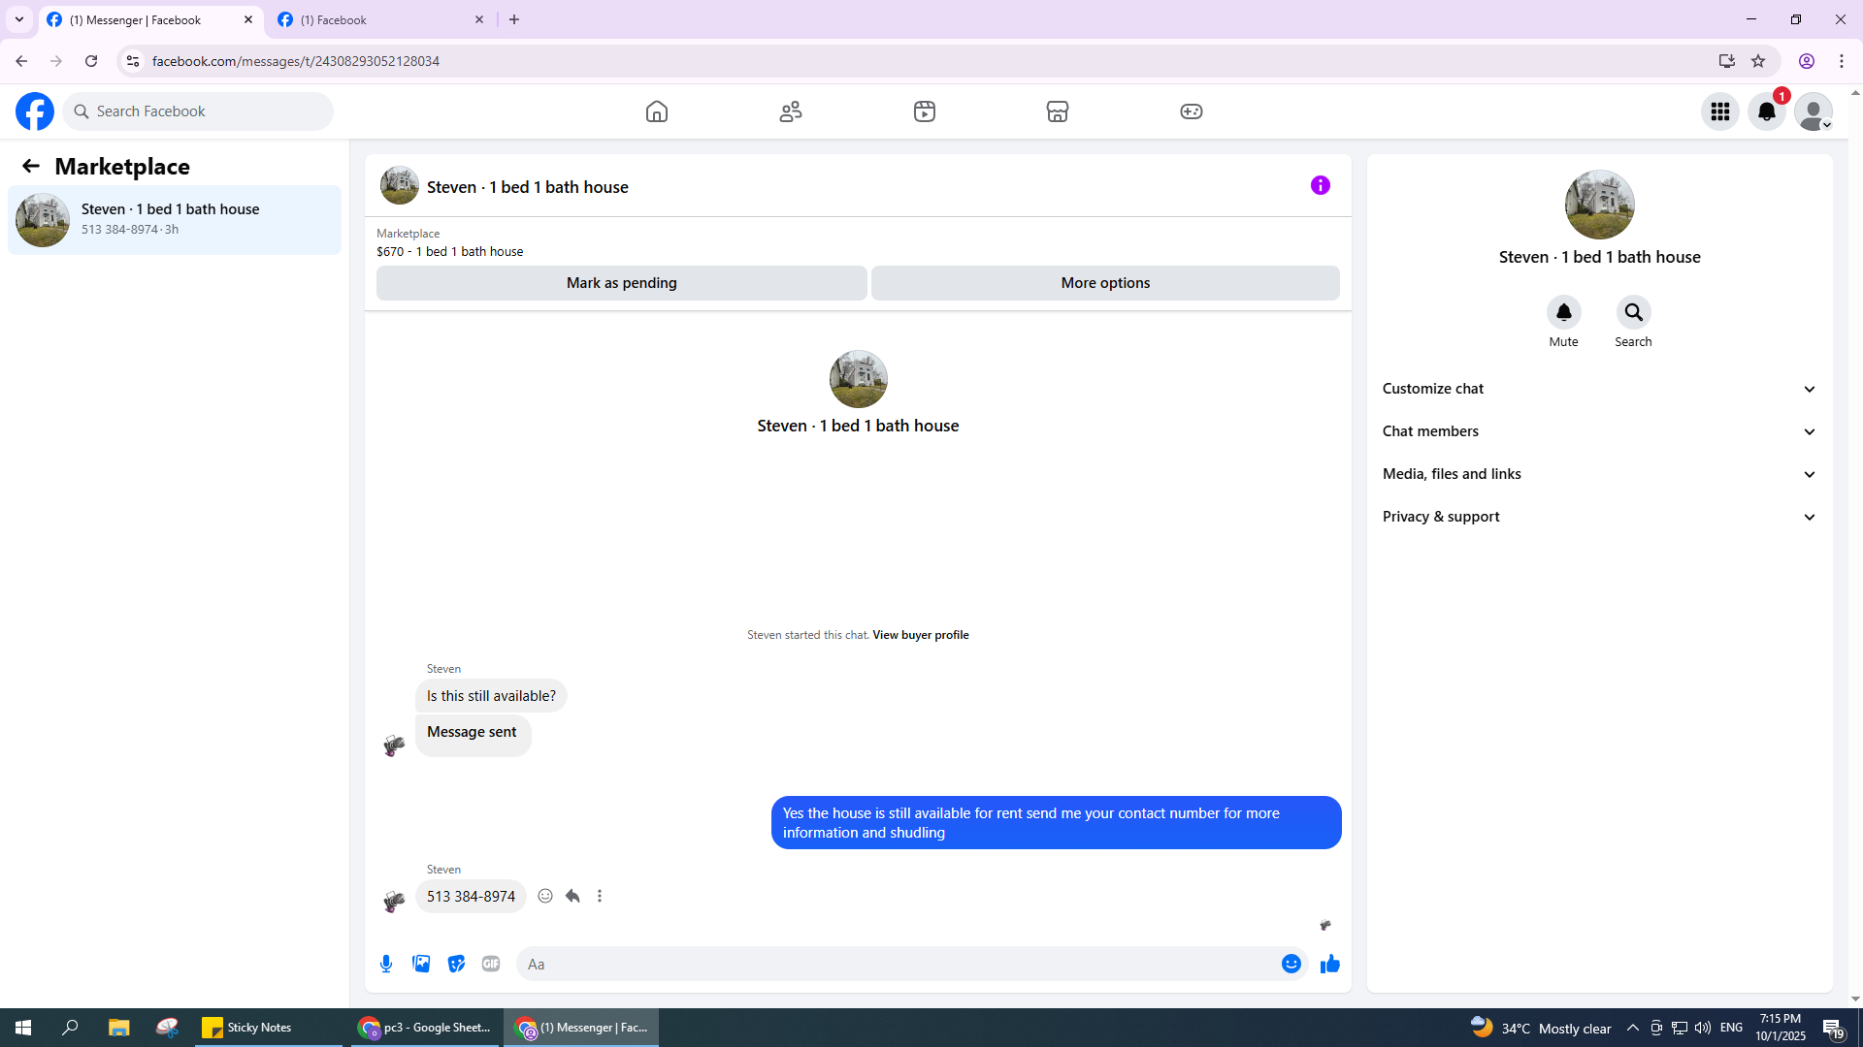Switch to pc3 Google Sheets window
The width and height of the screenshot is (1863, 1047).
pyautogui.click(x=424, y=1028)
